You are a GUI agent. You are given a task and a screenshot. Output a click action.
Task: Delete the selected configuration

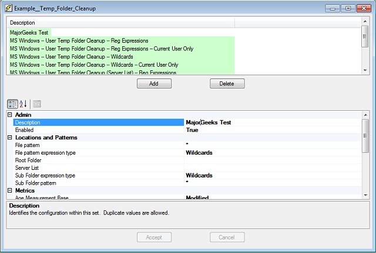point(227,84)
